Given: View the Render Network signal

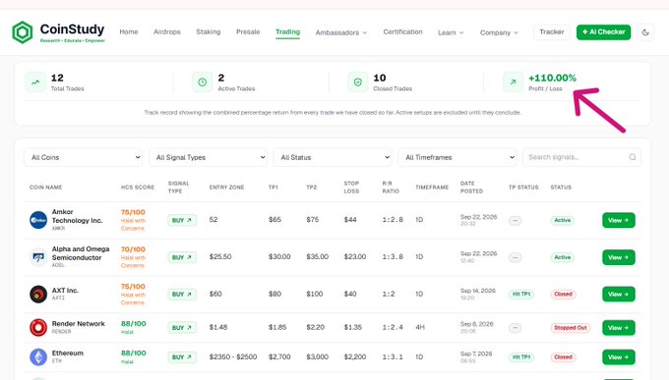Looking at the screenshot, I should [618, 328].
